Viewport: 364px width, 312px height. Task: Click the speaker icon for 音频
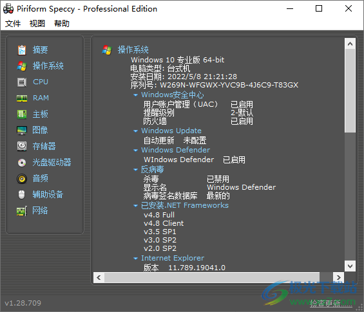tap(22, 179)
